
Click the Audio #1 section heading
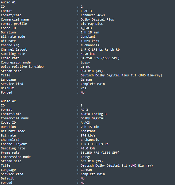[x=8, y=2]
